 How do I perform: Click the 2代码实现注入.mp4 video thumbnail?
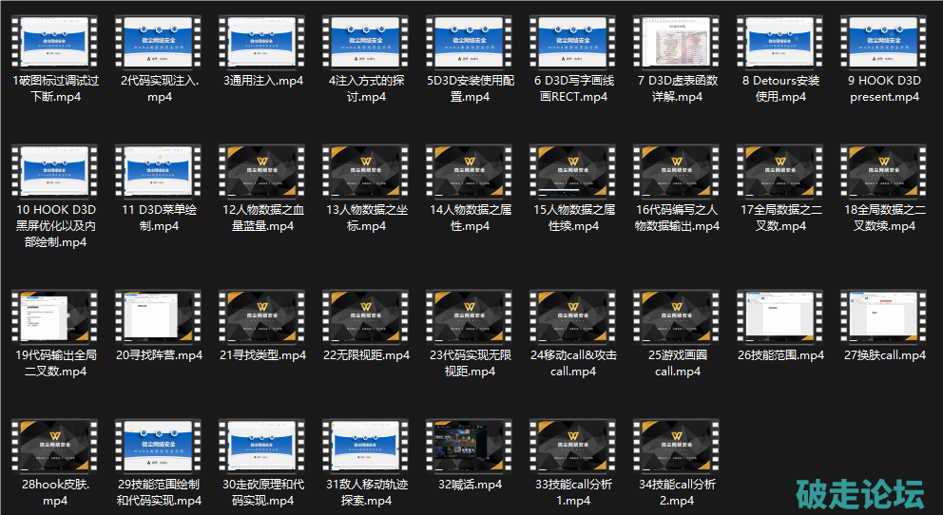click(159, 42)
